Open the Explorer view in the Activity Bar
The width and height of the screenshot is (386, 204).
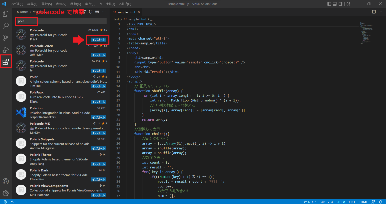pyautogui.click(x=6, y=14)
